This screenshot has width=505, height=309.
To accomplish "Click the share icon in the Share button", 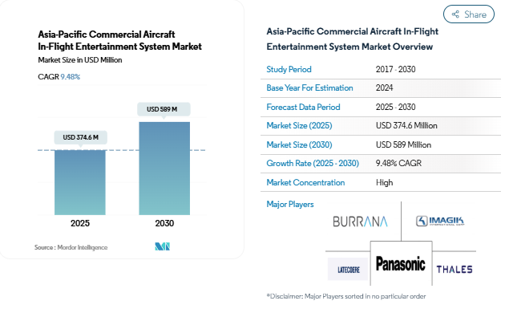I will (455, 14).
